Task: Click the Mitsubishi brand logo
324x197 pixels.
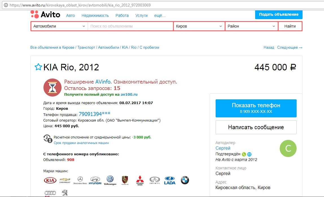Action: coord(140,180)
